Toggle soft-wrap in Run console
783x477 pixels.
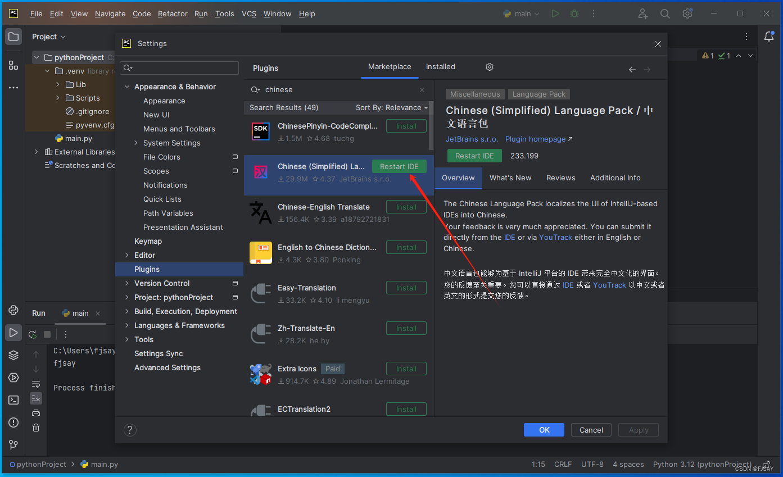coord(36,384)
